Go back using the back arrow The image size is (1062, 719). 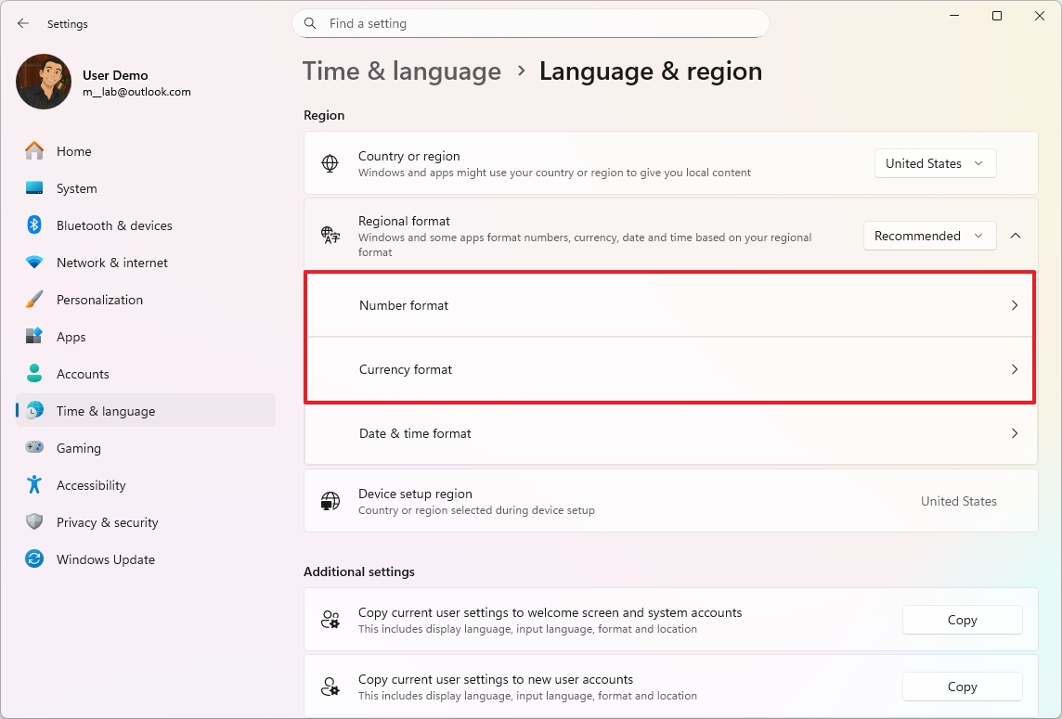[x=23, y=23]
